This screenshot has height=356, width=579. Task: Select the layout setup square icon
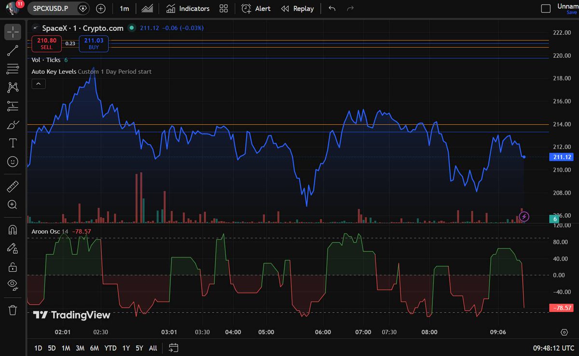pyautogui.click(x=546, y=8)
